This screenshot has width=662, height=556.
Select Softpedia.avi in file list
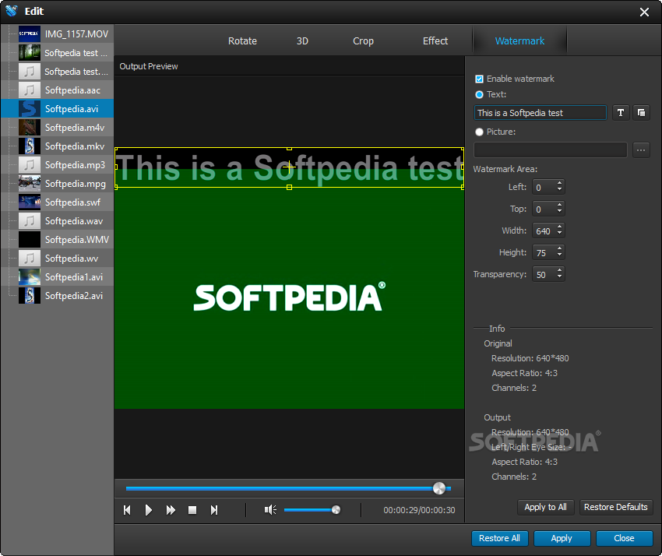tap(58, 108)
